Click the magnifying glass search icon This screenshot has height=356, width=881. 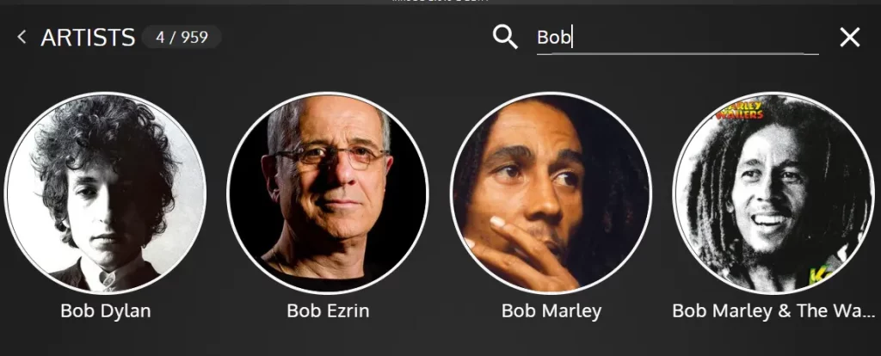505,37
